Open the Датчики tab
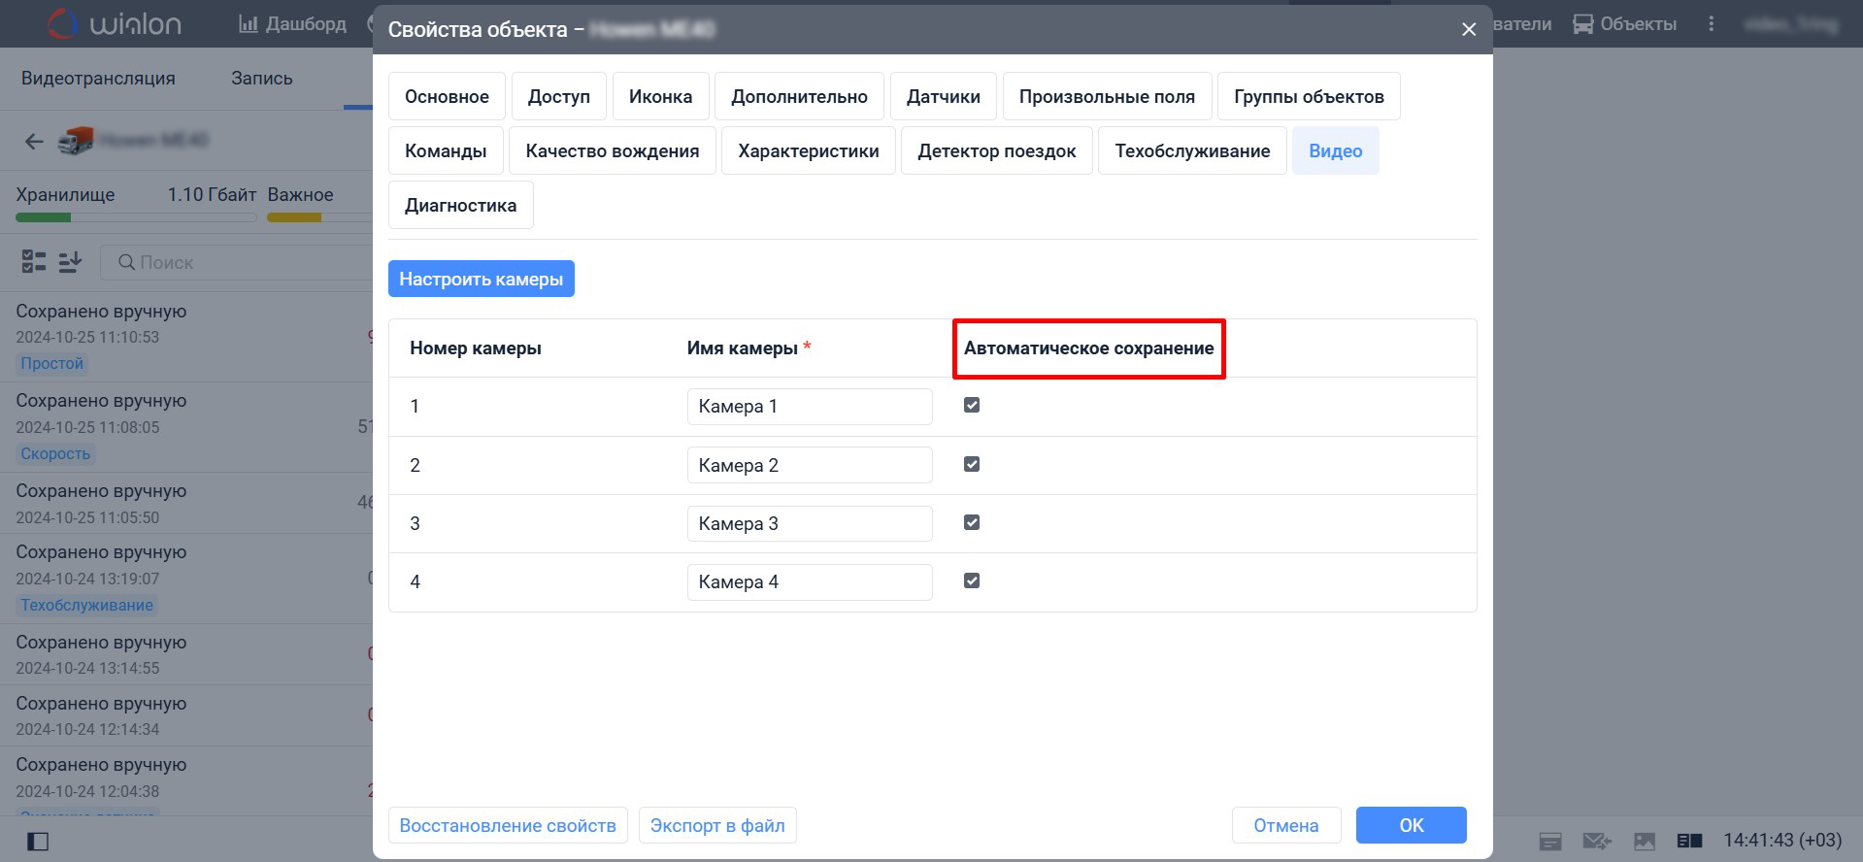This screenshot has width=1863, height=862. point(944,96)
